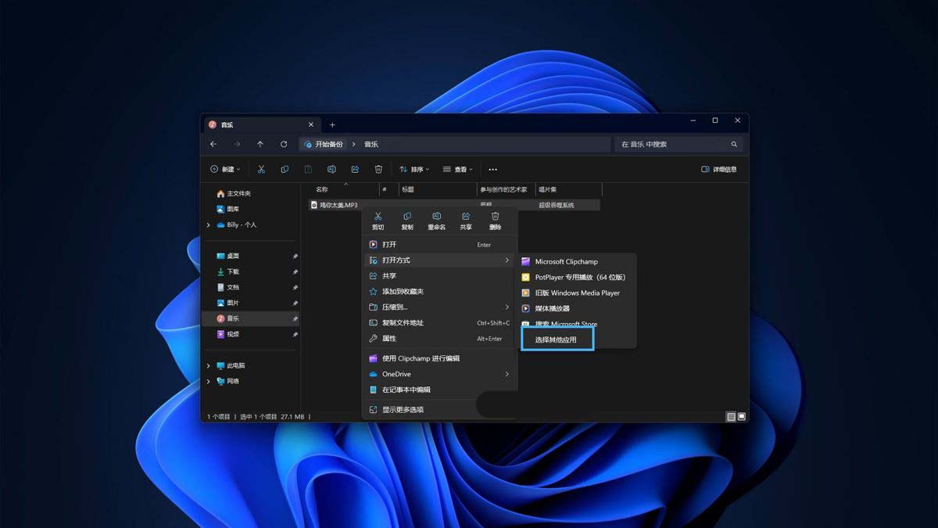Switch to large thumbnails view in status bar
This screenshot has height=528, width=938.
click(x=742, y=417)
